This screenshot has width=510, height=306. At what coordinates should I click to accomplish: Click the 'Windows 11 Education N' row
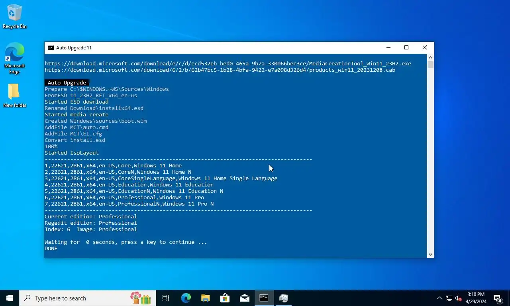(x=134, y=191)
